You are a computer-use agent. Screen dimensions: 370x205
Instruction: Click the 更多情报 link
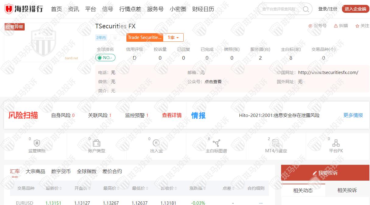click(x=353, y=115)
